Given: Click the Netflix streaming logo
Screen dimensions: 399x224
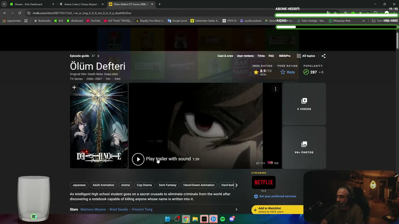Looking at the screenshot, I should pos(264,182).
